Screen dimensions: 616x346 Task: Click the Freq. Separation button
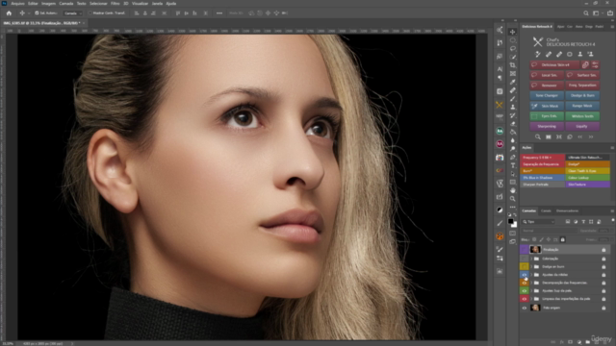582,86
